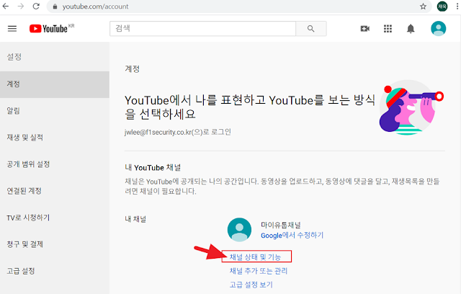Focus the 검색 search field
Viewport: 461px width, 294px height.
click(202, 29)
